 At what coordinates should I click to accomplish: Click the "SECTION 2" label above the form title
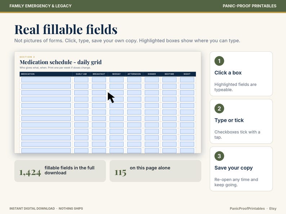click(x=27, y=57)
